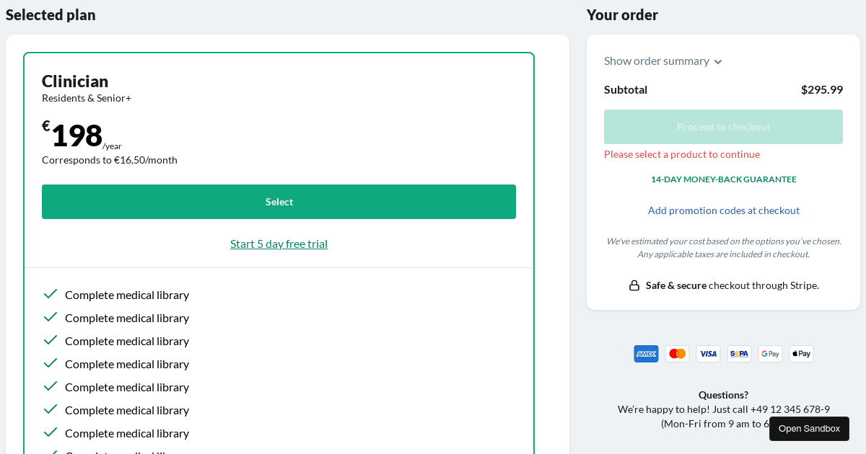This screenshot has height=454, width=866.
Task: Select the American Express payment icon
Action: coord(646,354)
